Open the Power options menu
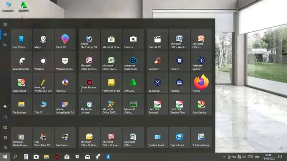The width and height of the screenshot is (287, 161). pyautogui.click(x=5, y=147)
